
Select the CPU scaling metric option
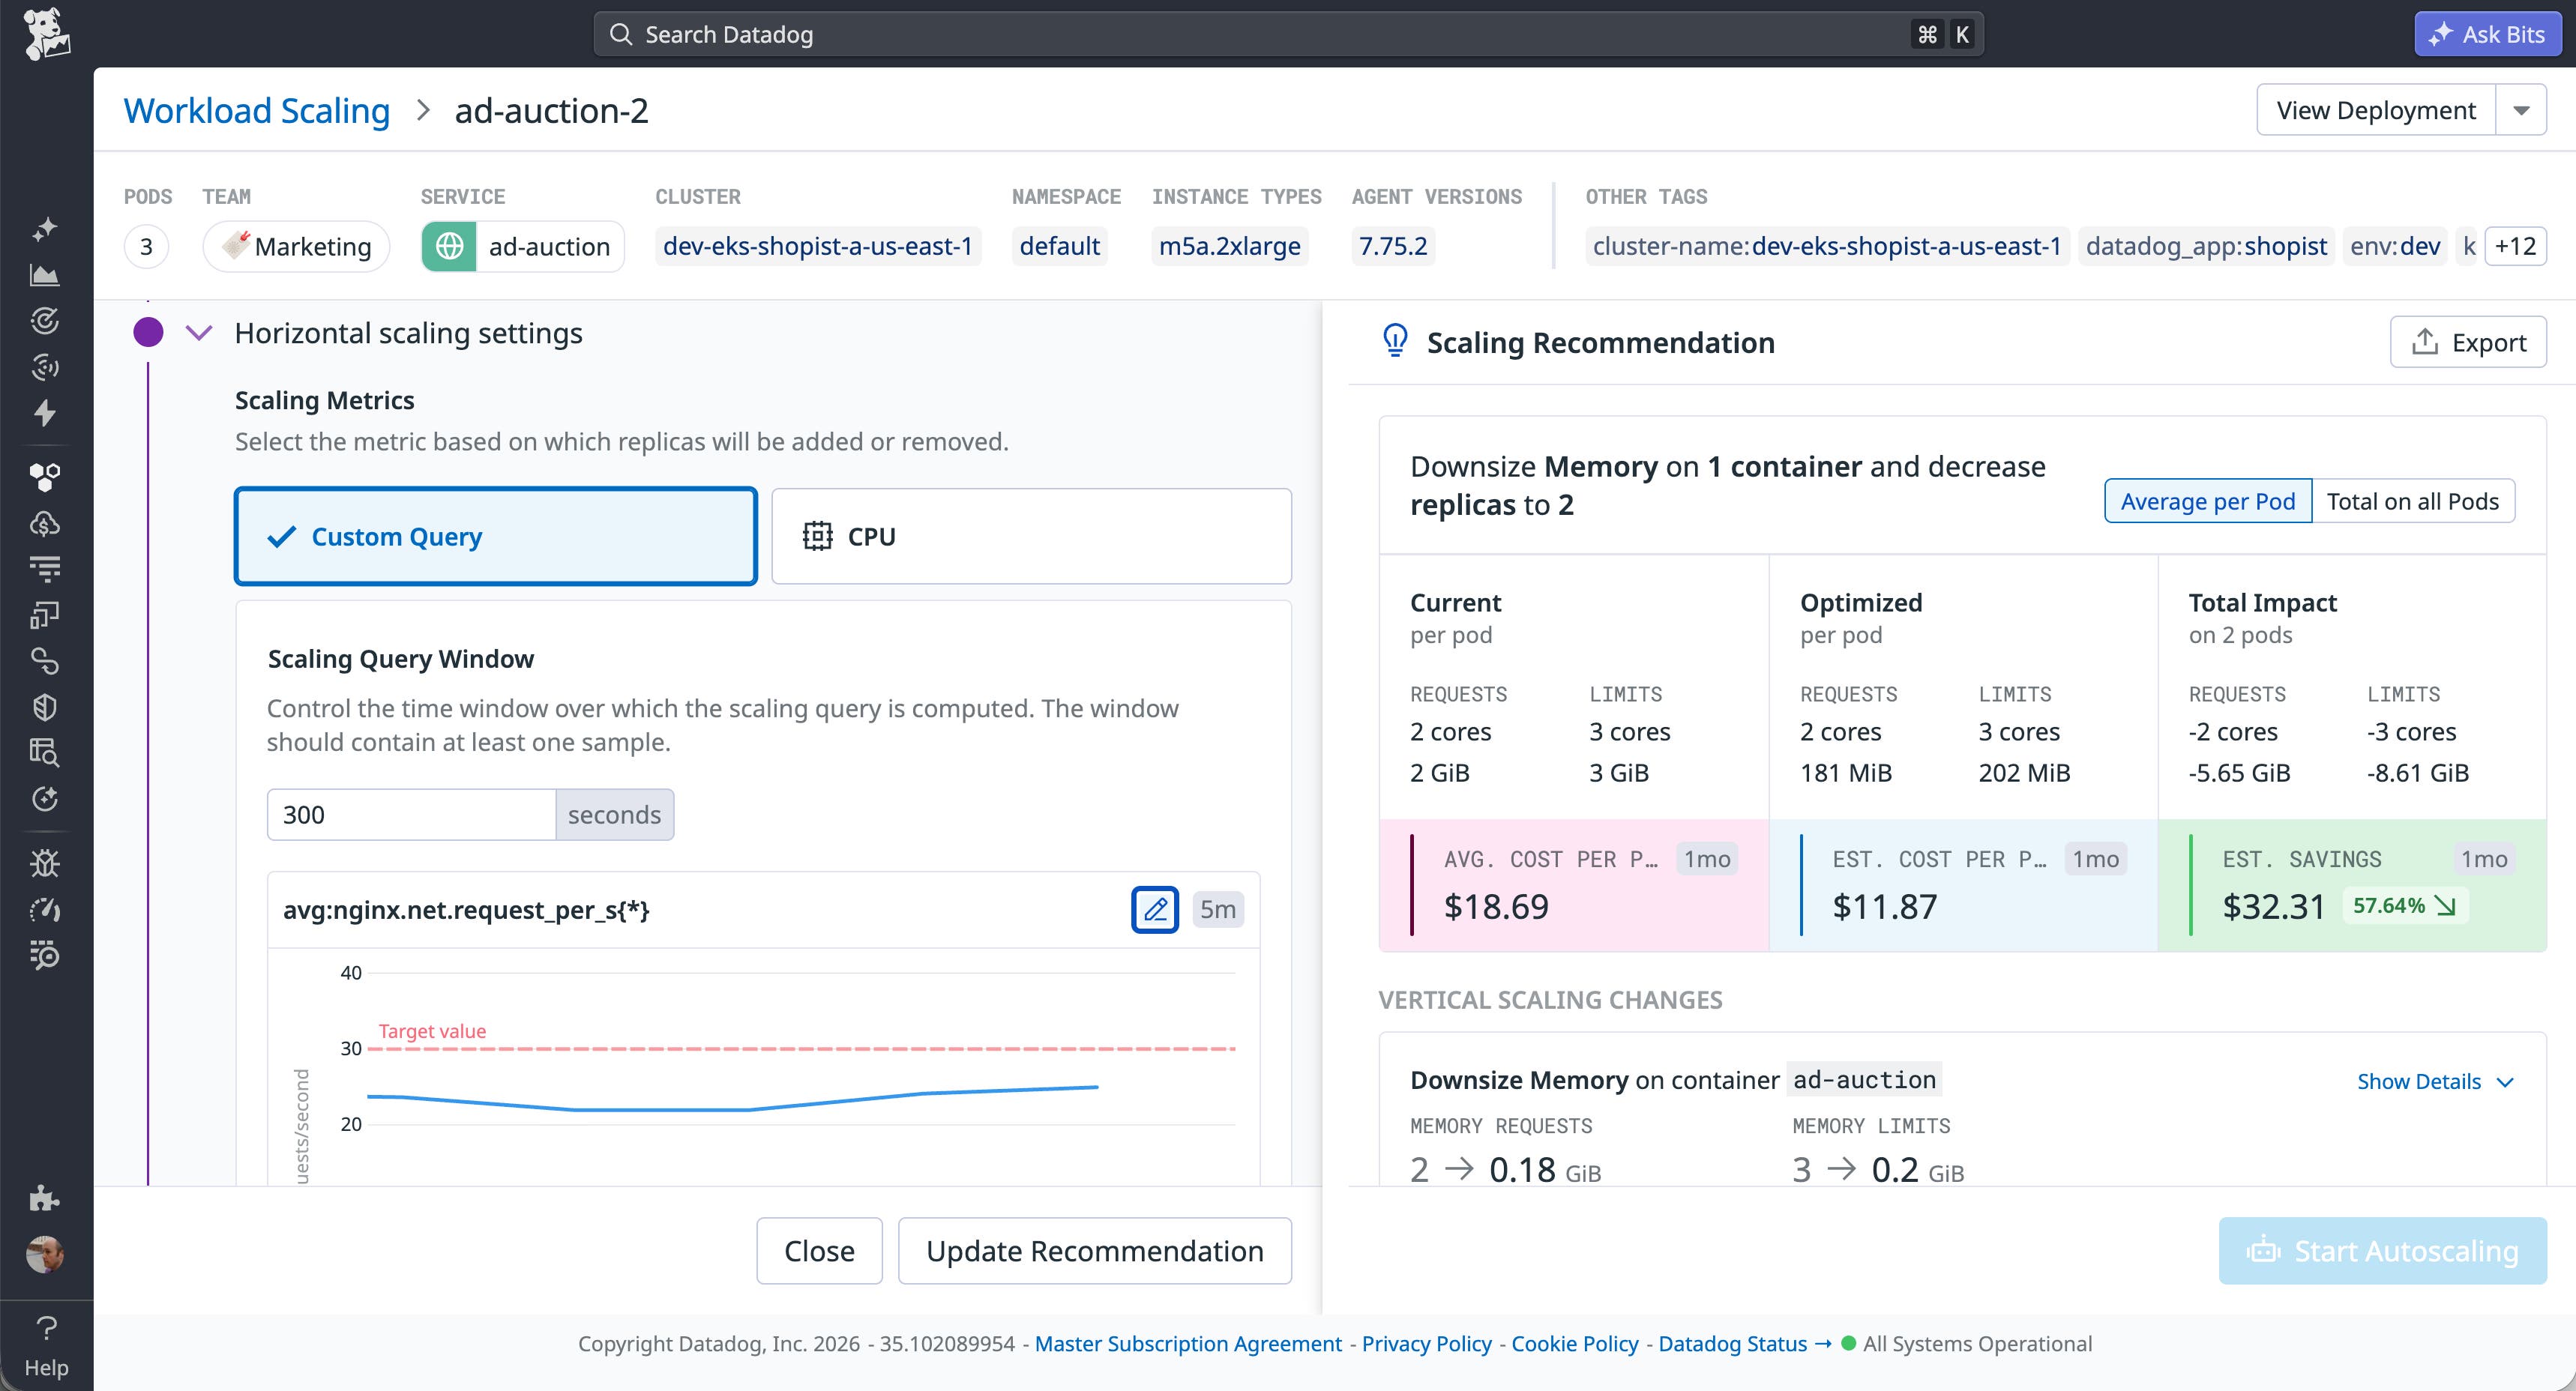pos(1031,536)
